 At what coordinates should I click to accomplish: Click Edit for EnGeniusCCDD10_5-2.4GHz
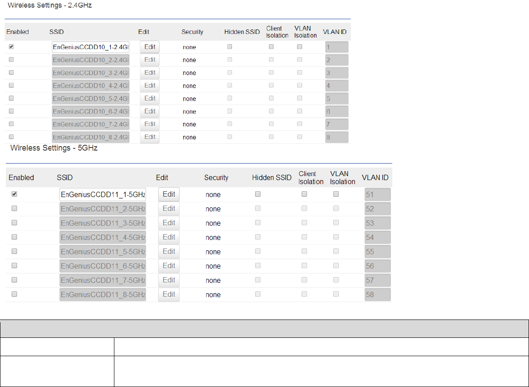coord(150,98)
